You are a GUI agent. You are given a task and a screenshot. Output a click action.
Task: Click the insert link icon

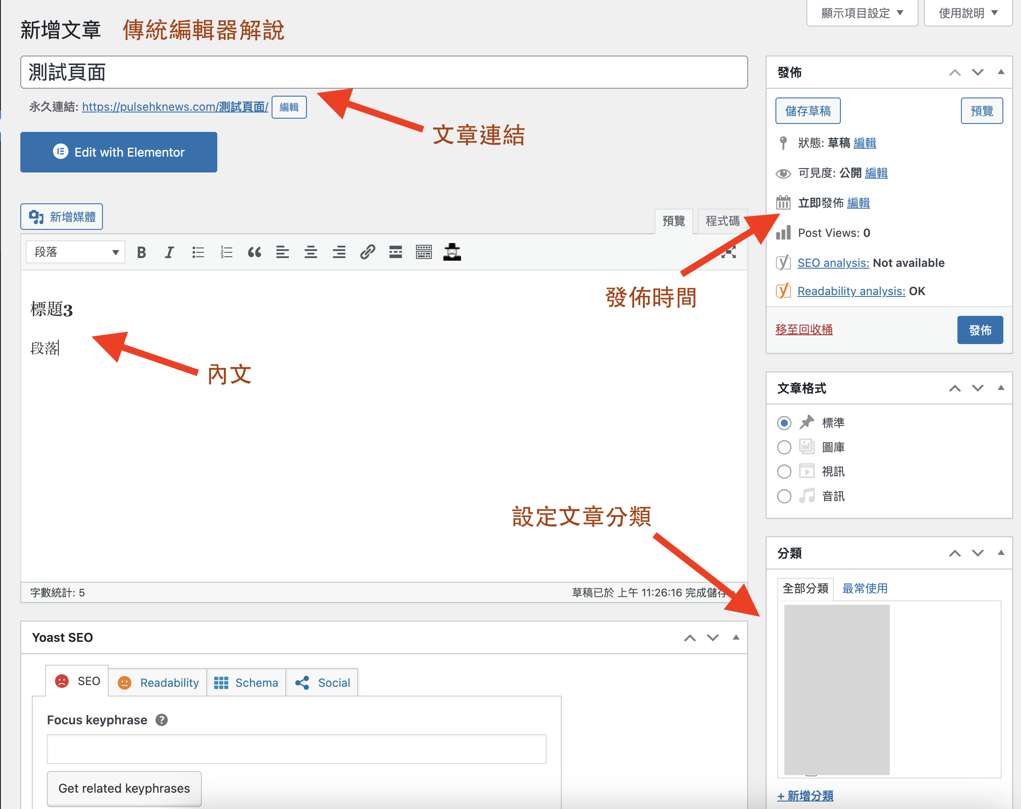pyautogui.click(x=367, y=252)
